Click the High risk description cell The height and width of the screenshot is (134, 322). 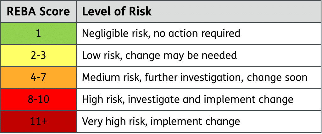(x=199, y=99)
